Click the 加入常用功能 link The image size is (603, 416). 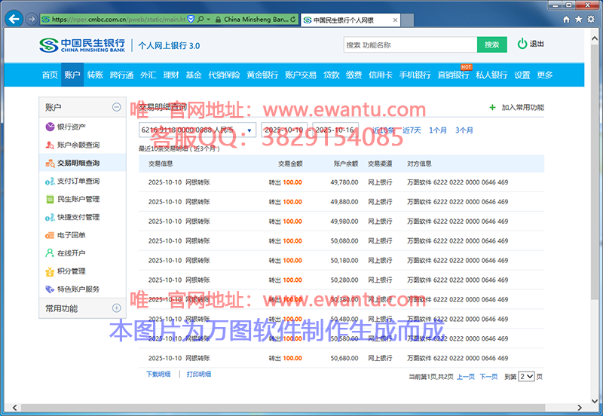(522, 107)
